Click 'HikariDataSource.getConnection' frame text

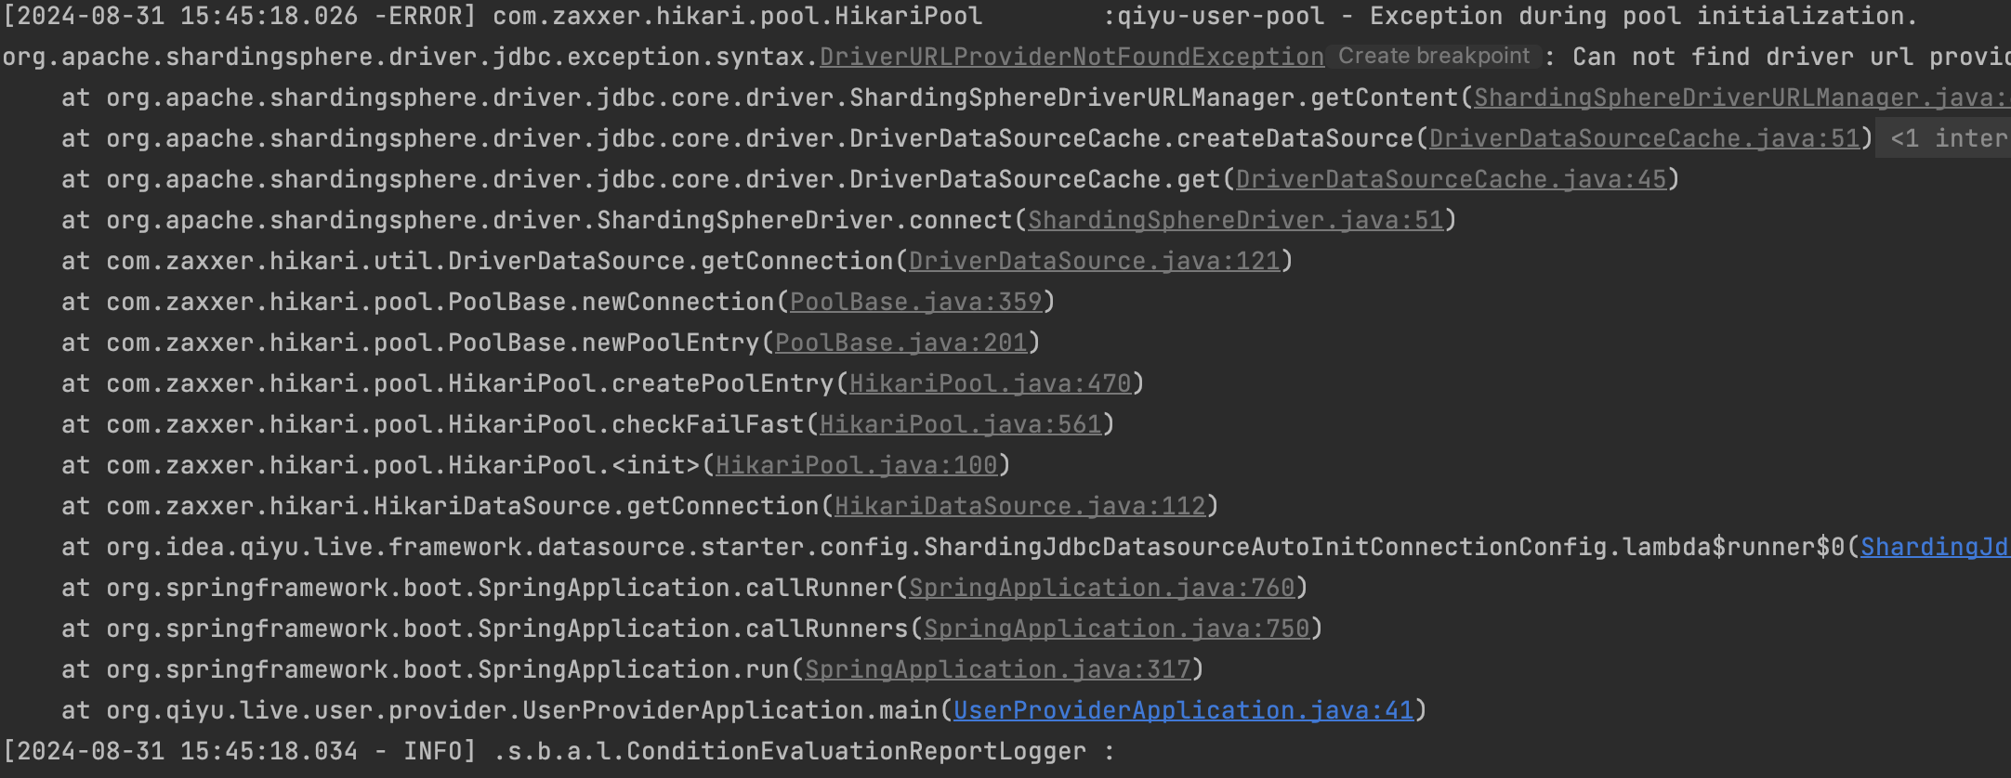[x=596, y=506]
